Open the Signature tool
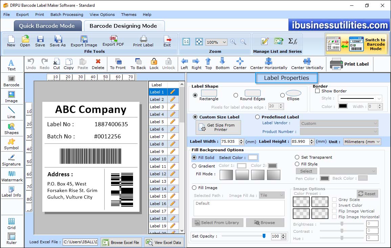391x248 pixels. [12, 160]
